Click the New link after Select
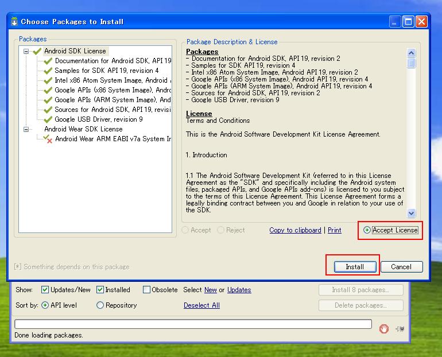The width and height of the screenshot is (442, 357). tap(210, 290)
